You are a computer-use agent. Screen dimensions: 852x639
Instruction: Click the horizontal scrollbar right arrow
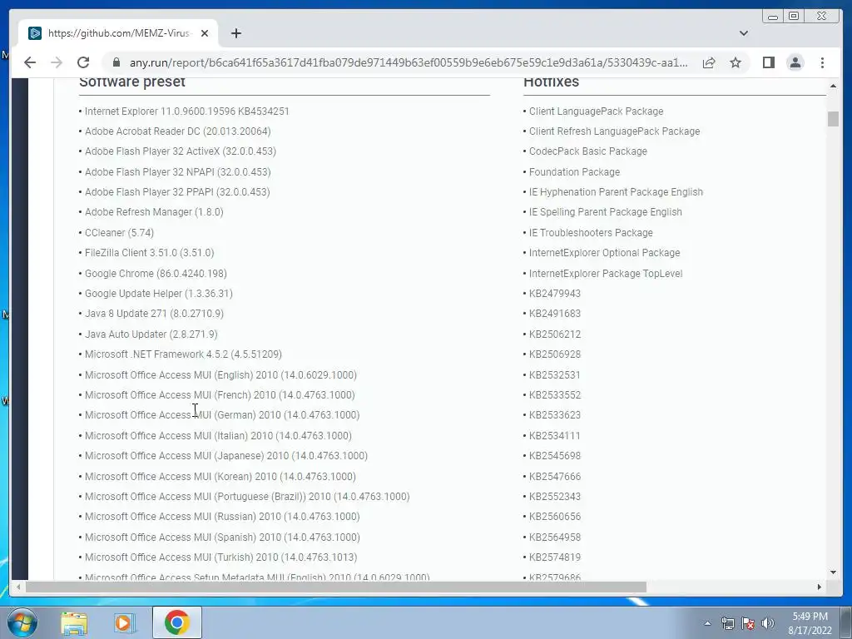point(820,587)
